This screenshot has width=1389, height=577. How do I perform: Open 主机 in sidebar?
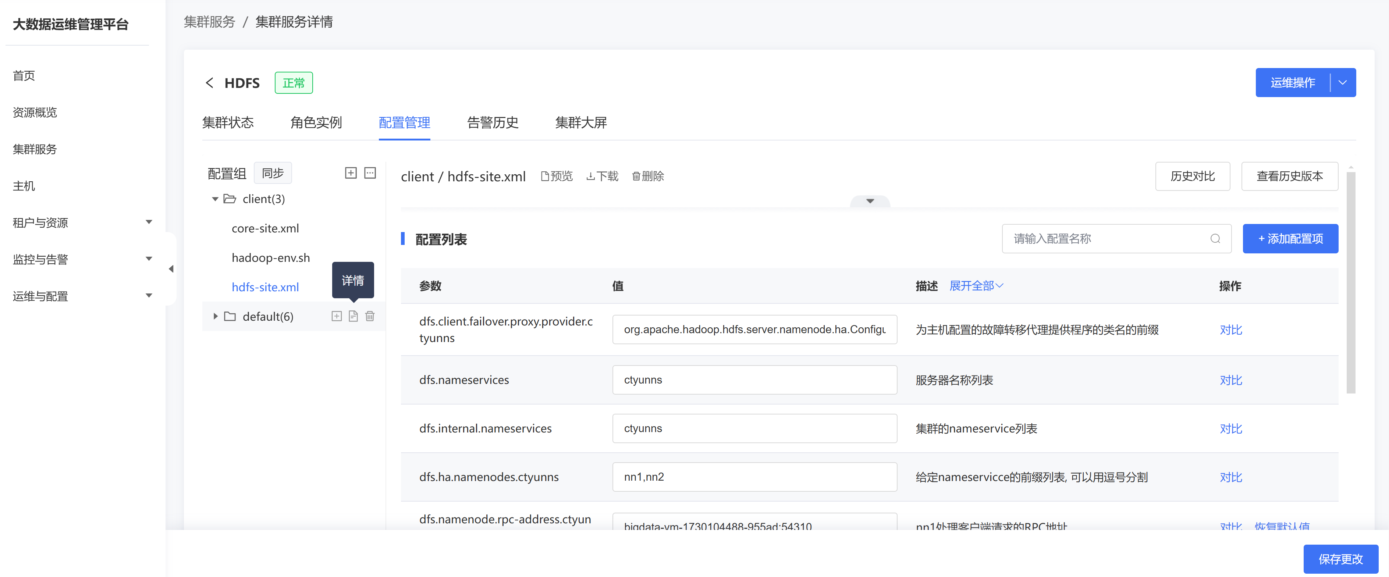[x=24, y=185]
